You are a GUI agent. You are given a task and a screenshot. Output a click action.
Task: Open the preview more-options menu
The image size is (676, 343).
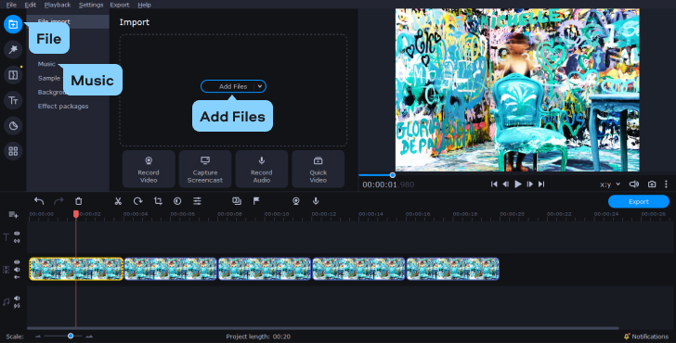coord(666,184)
